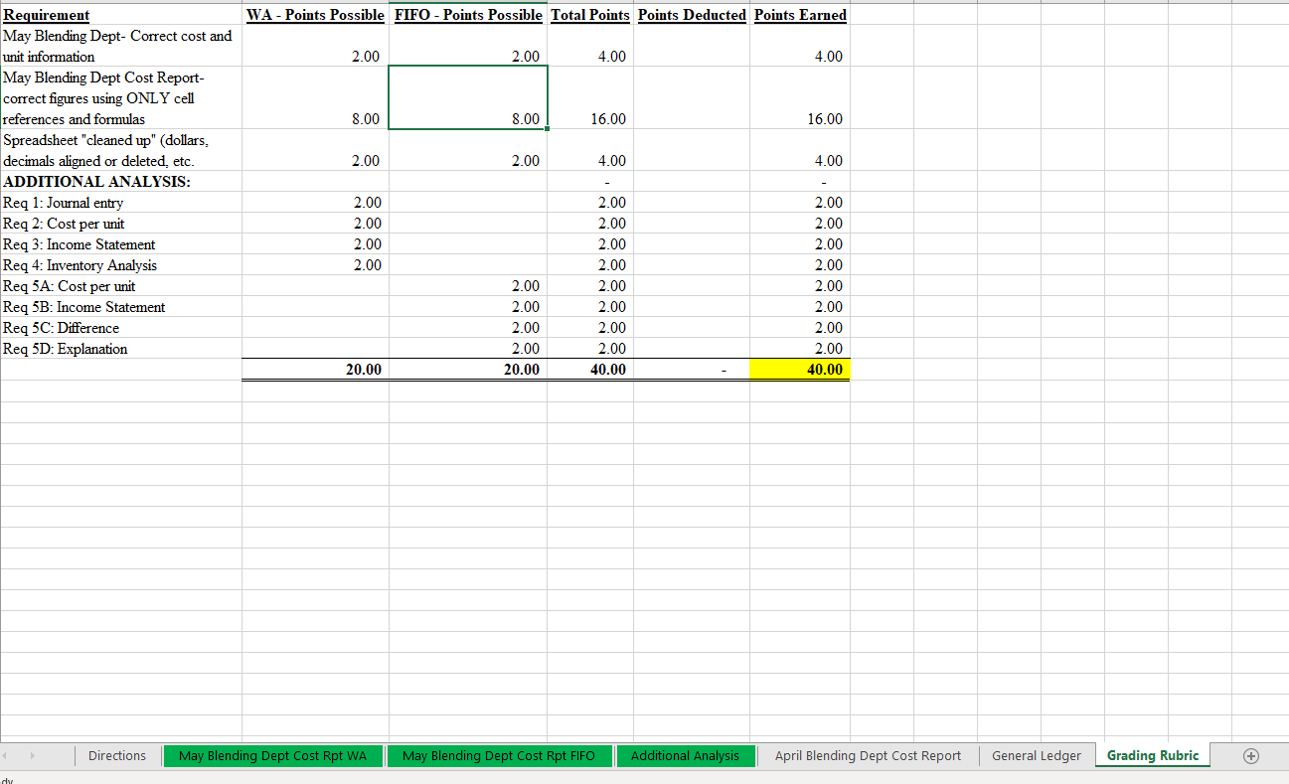The width and height of the screenshot is (1289, 784).
Task: Open the Directions sheet tab
Action: coord(116,756)
